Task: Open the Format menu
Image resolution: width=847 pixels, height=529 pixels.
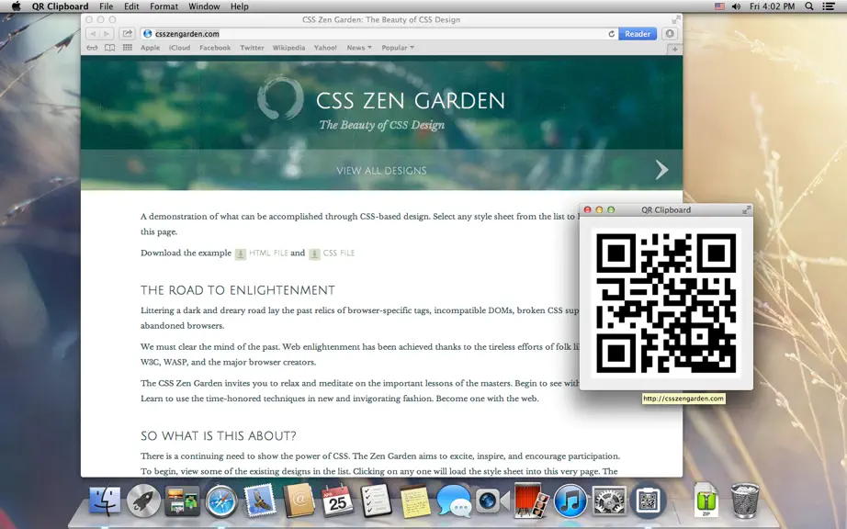Action: (x=164, y=6)
